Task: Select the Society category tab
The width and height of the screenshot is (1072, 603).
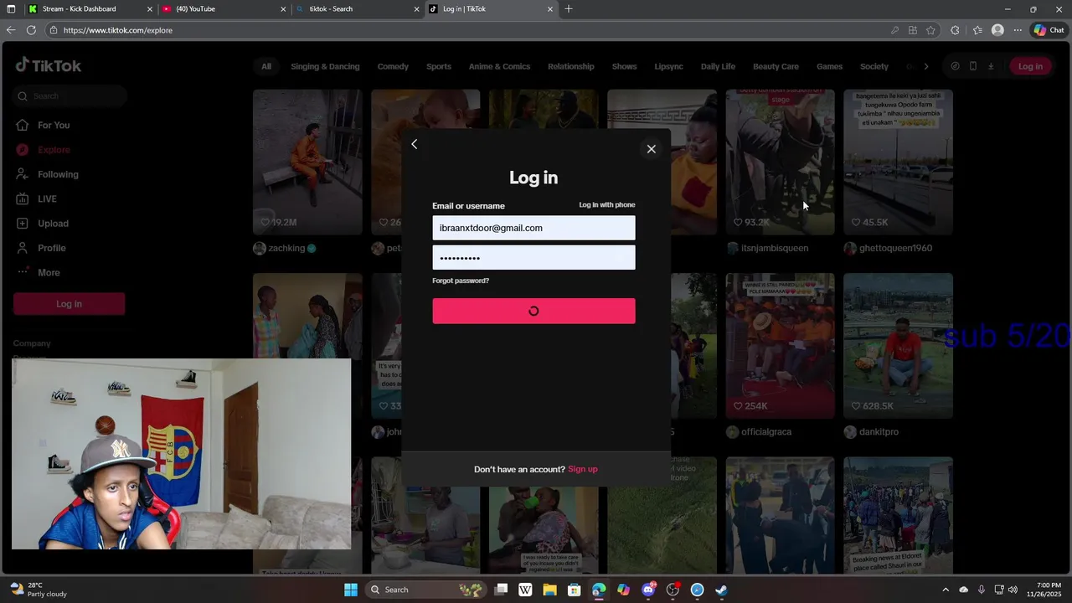Action: pos(874,66)
